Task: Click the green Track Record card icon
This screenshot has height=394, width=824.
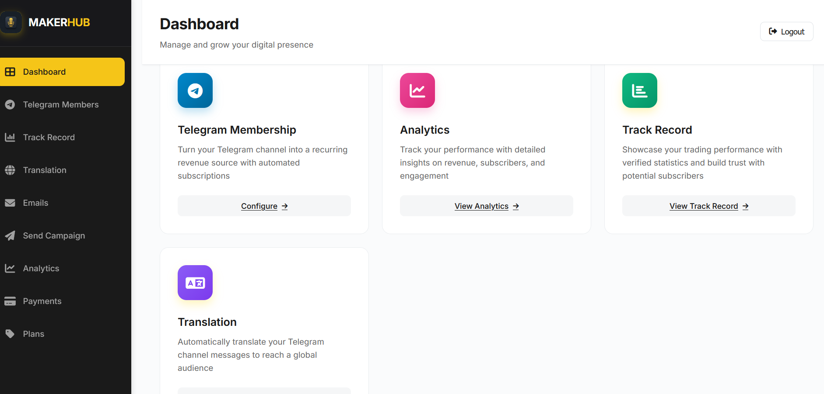Action: point(640,90)
